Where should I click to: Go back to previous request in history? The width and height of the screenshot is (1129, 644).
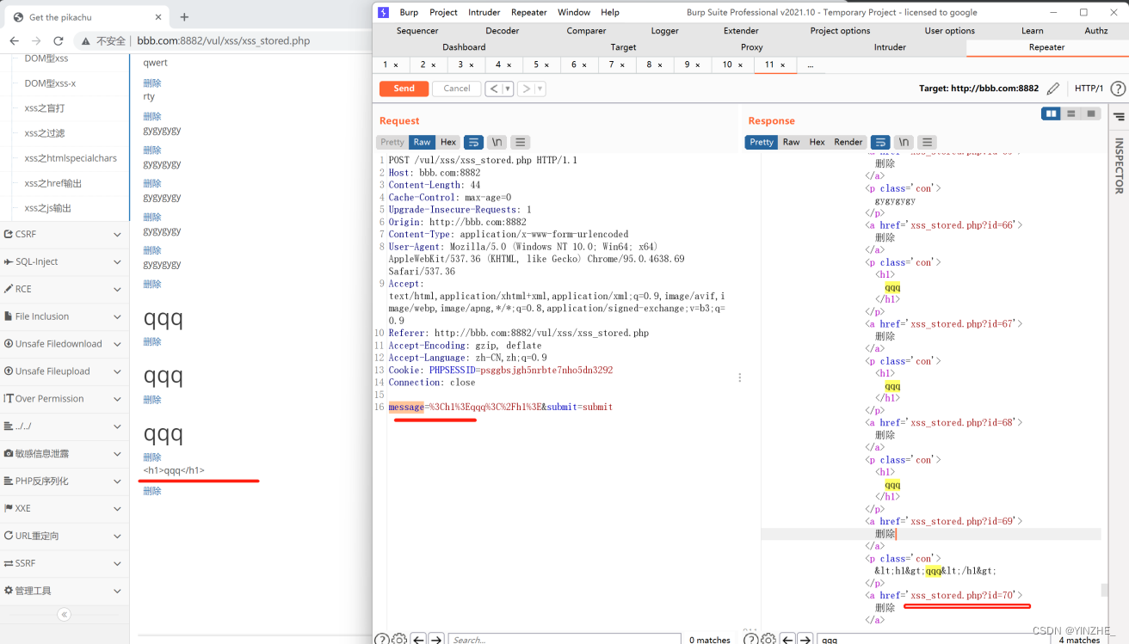coord(493,89)
